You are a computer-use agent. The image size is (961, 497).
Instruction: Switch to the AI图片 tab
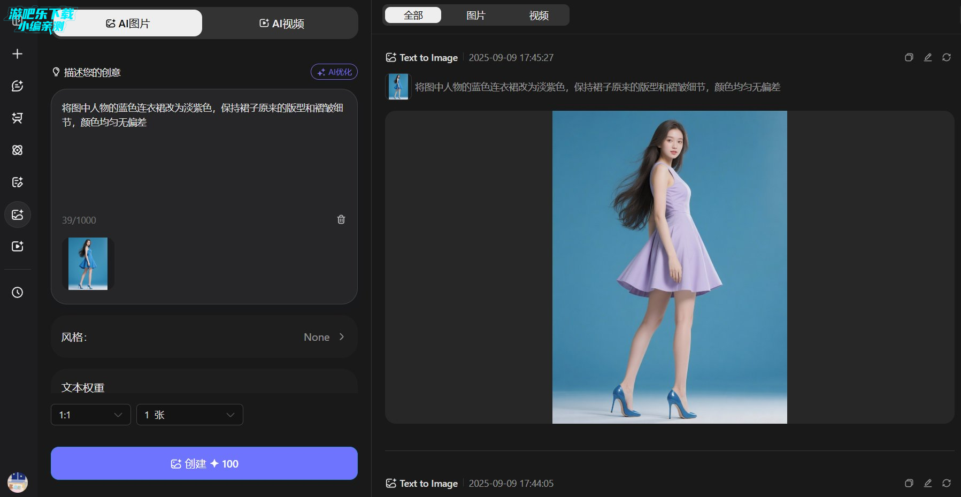point(128,23)
